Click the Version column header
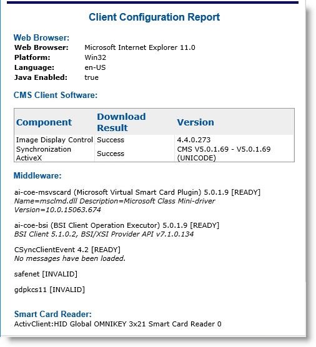Screen dimensions: 316x347 click(195, 122)
